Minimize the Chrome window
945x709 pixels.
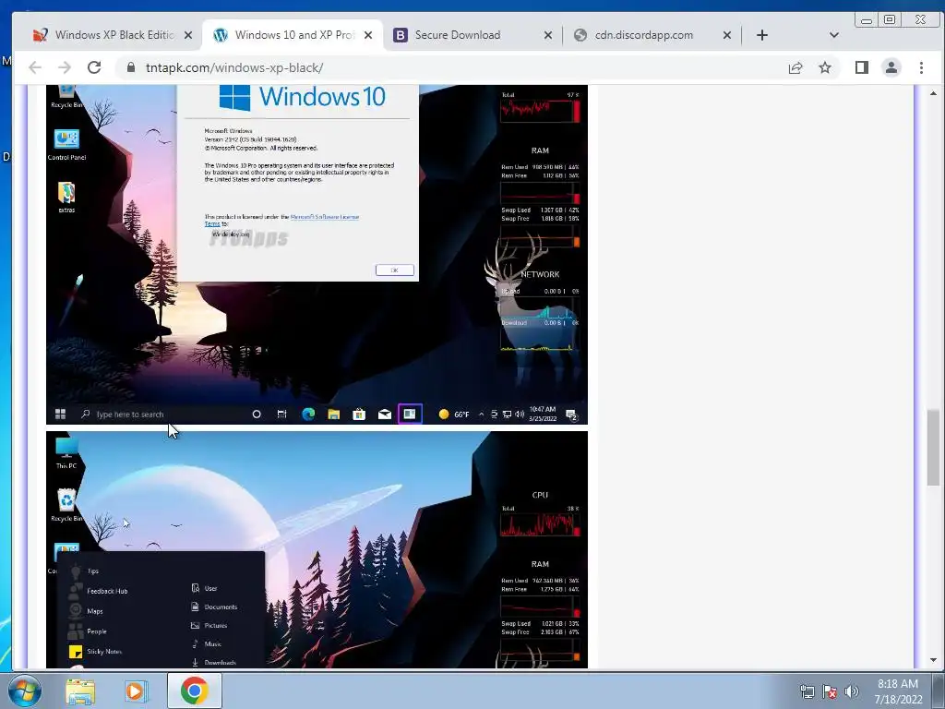[866, 20]
